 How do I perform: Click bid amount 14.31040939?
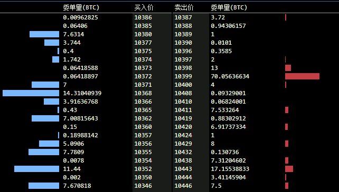pos(82,93)
